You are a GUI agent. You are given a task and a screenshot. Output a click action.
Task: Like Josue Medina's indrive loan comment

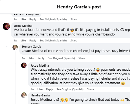coord(23,41)
